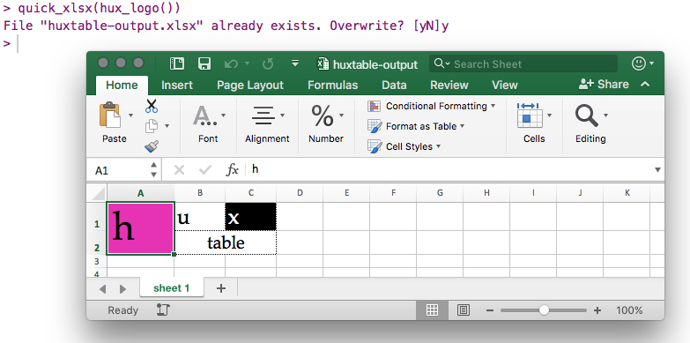Click the Insert Function fx icon

click(232, 169)
